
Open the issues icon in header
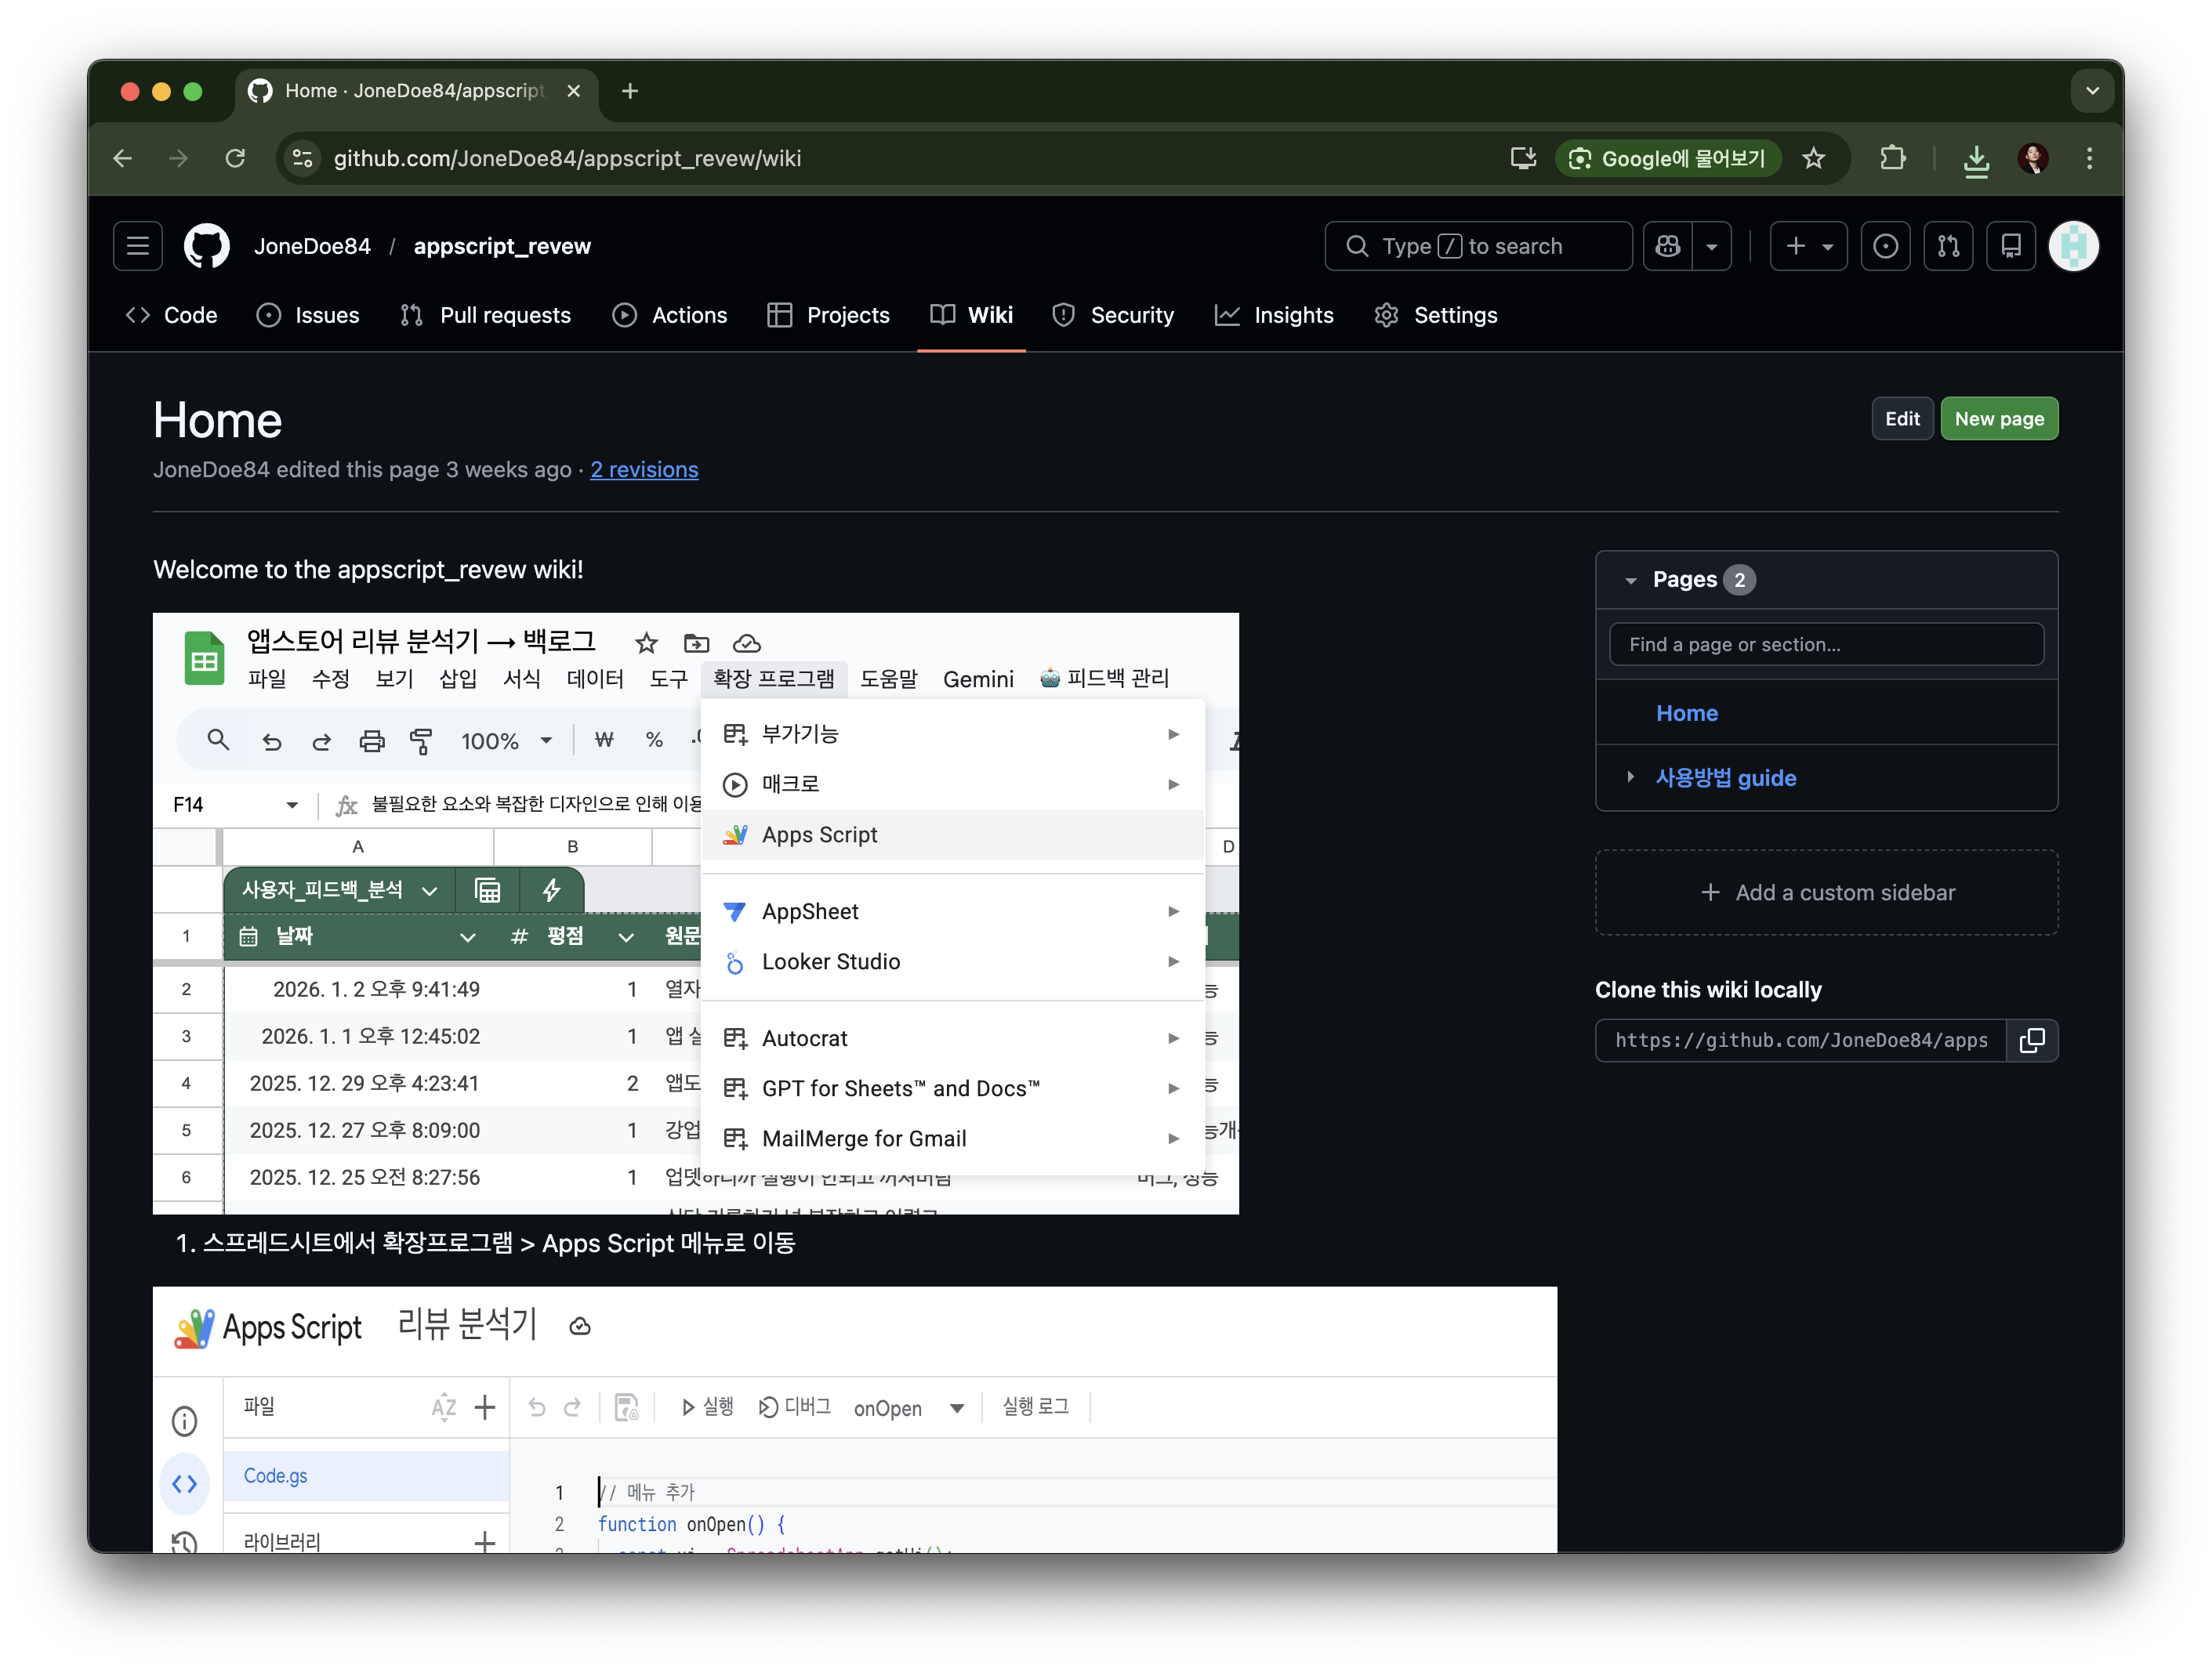point(1885,246)
